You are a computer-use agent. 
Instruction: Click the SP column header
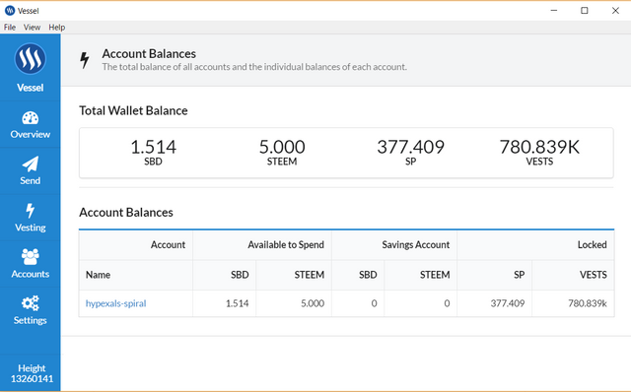click(x=520, y=275)
